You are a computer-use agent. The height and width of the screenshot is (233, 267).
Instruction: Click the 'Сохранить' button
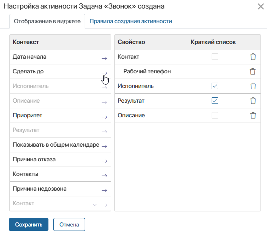(28, 224)
